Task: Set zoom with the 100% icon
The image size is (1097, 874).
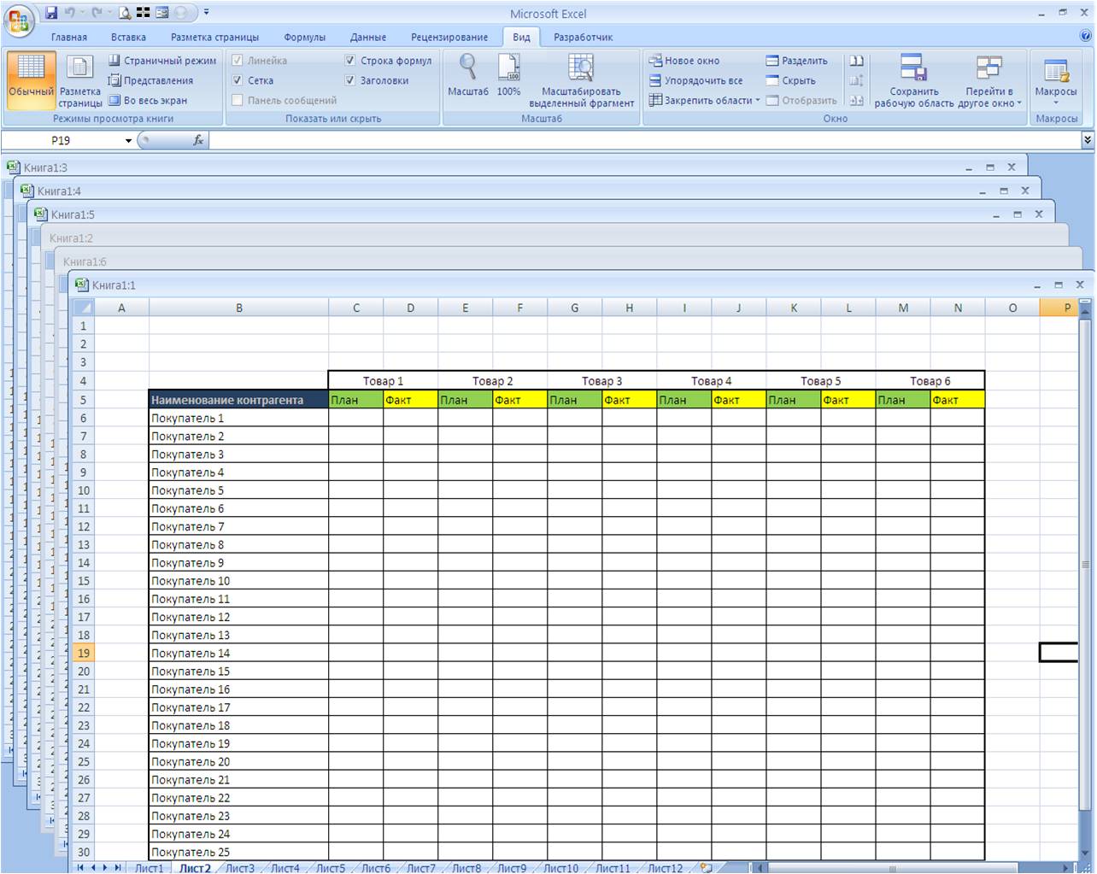Action: point(508,68)
